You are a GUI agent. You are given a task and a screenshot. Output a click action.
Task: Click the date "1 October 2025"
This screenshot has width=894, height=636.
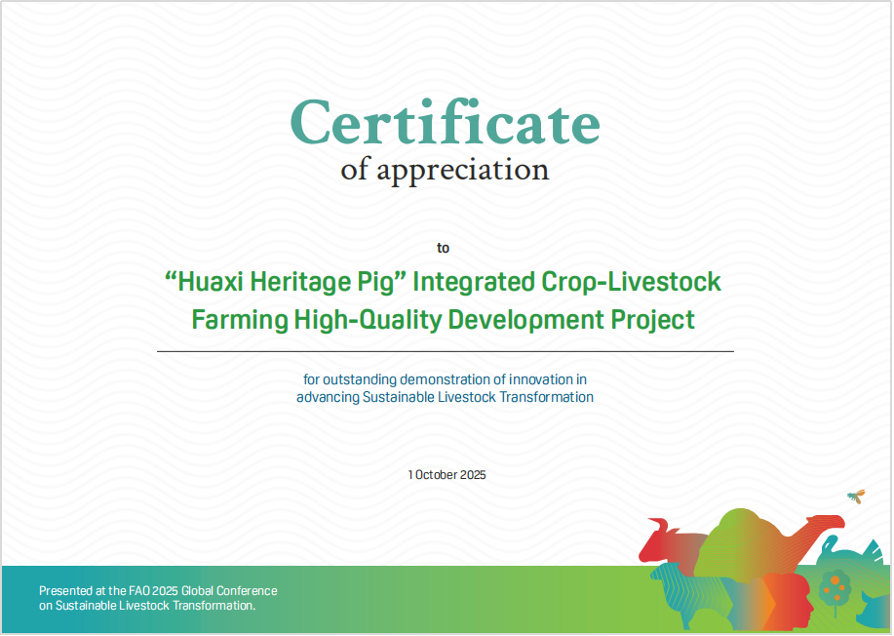(447, 475)
